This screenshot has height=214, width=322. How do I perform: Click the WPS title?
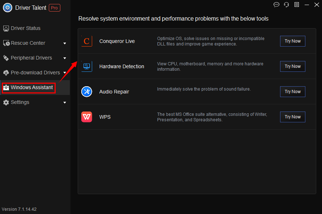(105, 117)
